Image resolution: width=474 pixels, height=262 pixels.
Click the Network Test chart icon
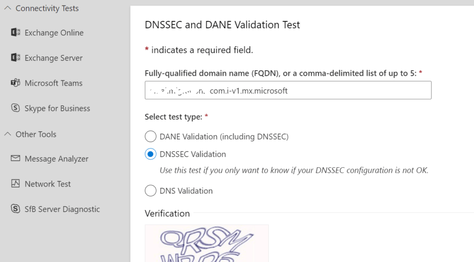[x=15, y=183]
